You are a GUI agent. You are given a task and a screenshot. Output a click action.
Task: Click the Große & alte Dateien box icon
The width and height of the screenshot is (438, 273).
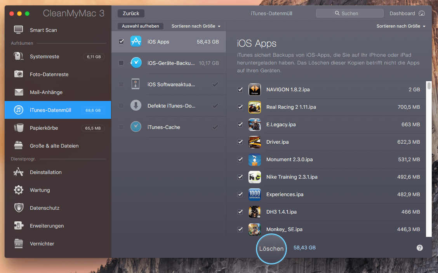[x=19, y=146]
